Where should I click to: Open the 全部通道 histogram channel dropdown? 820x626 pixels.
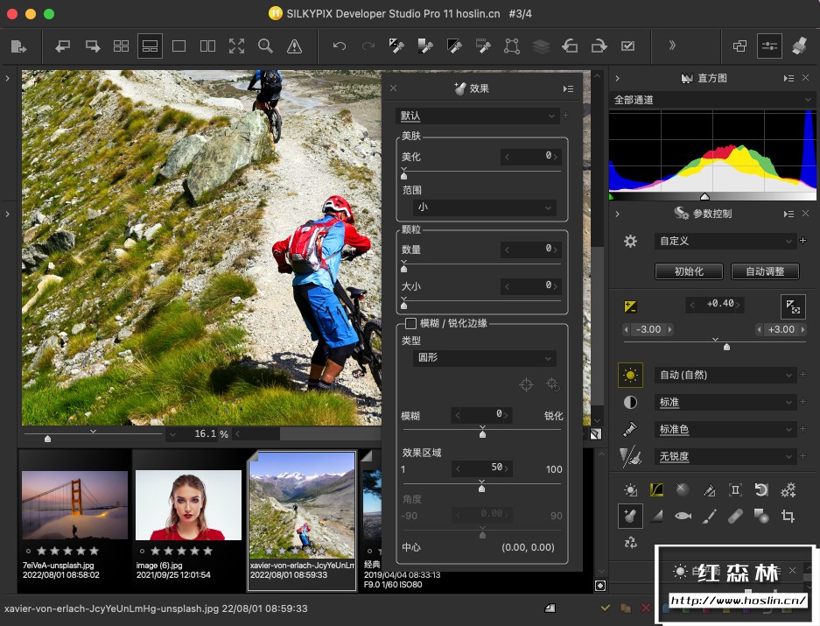[x=712, y=100]
